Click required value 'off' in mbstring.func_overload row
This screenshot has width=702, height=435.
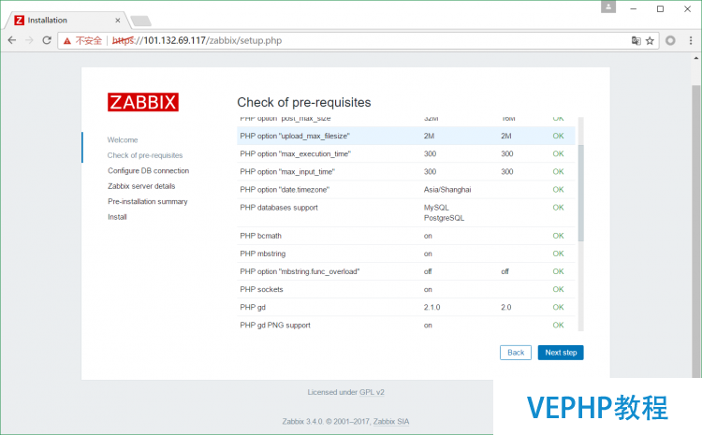505,271
